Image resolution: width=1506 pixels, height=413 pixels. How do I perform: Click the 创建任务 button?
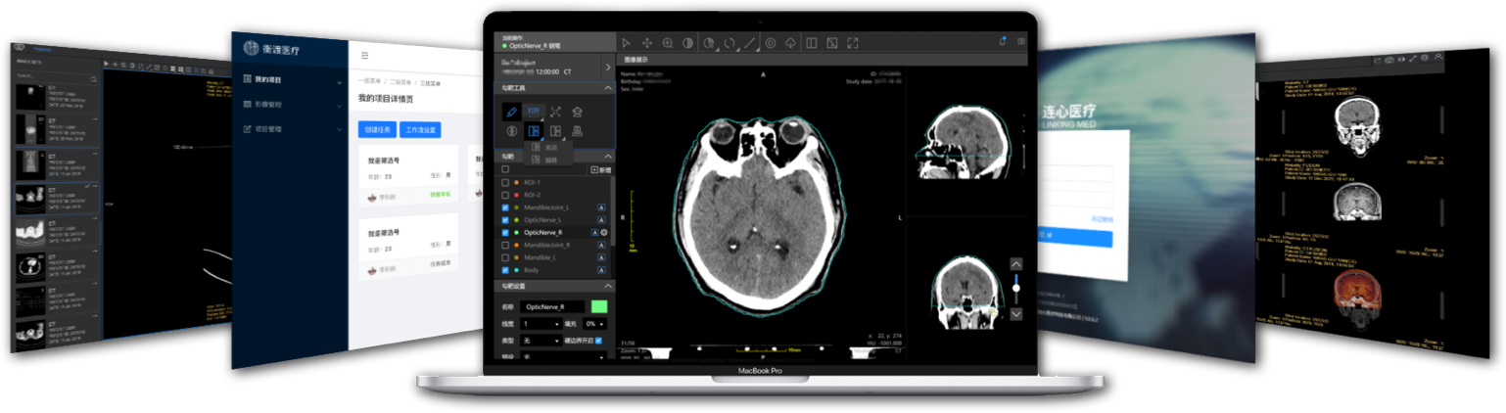point(375,129)
